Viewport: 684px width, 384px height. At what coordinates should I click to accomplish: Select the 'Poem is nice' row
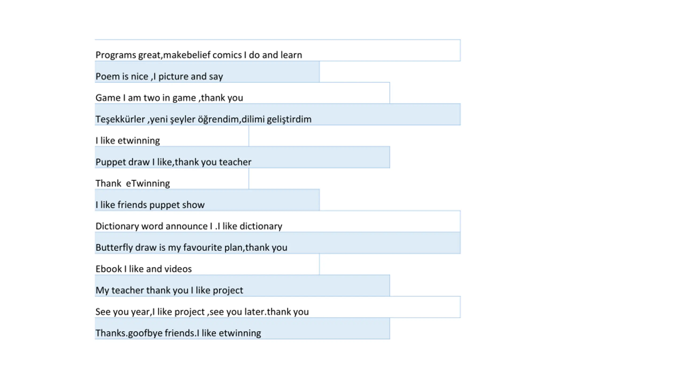(207, 72)
